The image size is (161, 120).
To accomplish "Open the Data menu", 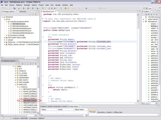I will click(x=47, y=5).
